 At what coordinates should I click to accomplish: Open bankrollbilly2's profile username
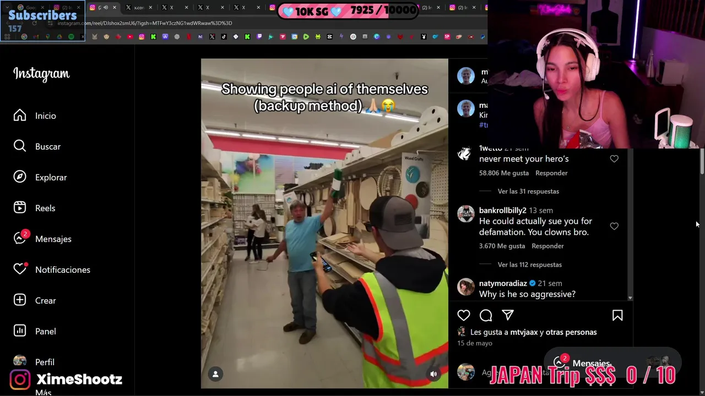[503, 210]
